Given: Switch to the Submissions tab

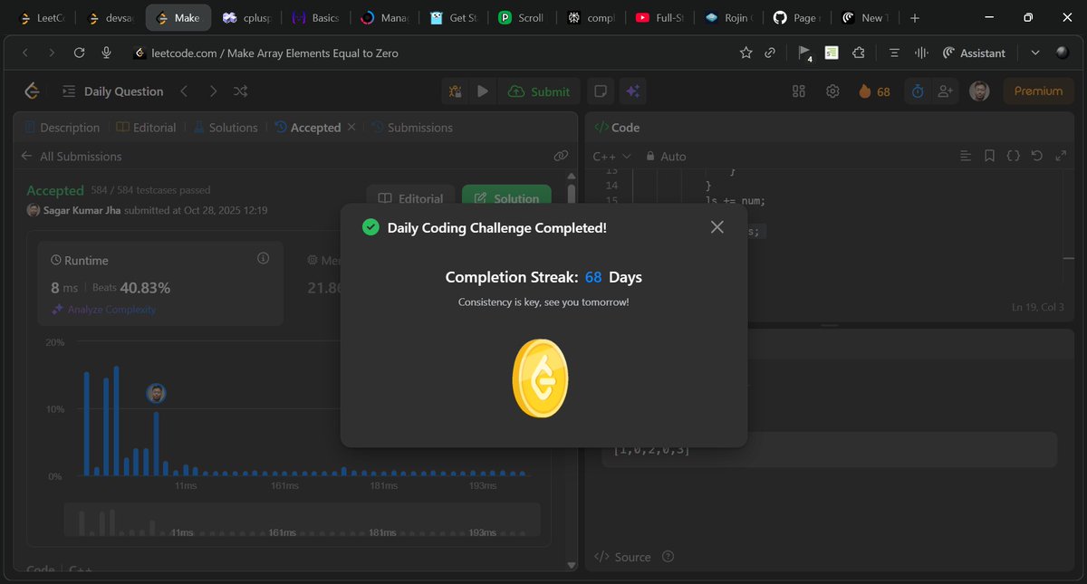Looking at the screenshot, I should coord(411,128).
